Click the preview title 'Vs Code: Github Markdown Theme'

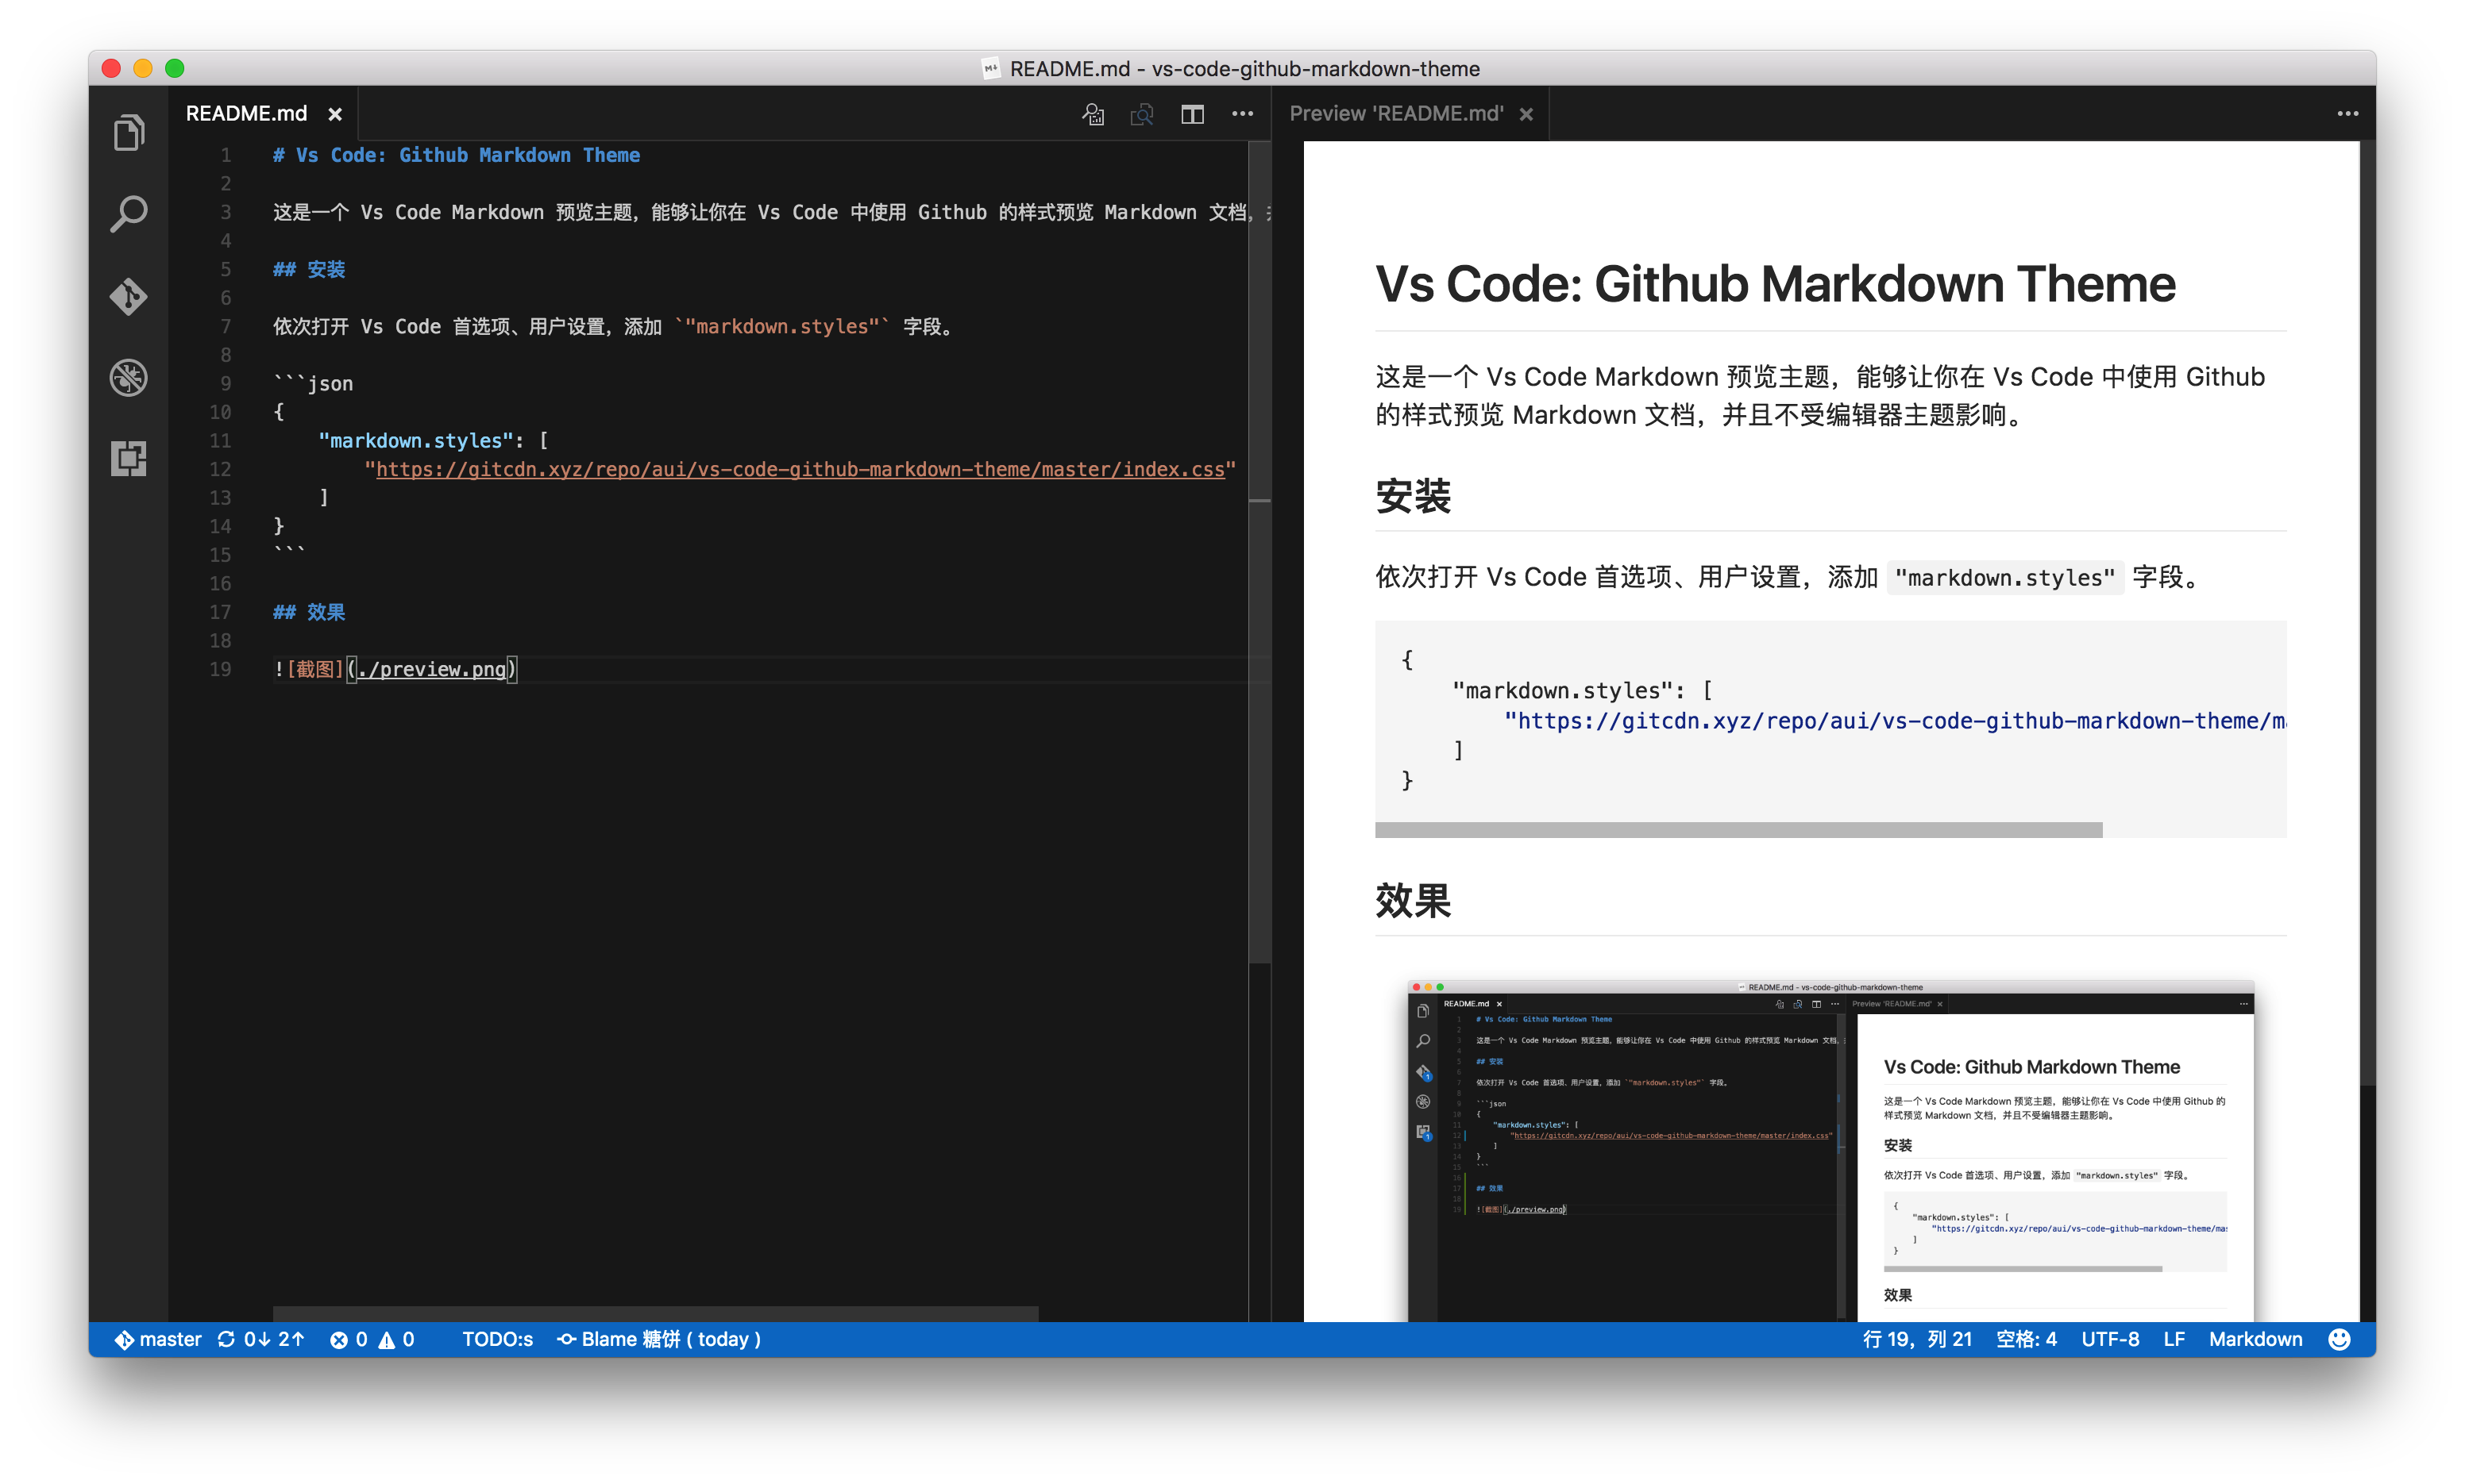pos(1776,284)
